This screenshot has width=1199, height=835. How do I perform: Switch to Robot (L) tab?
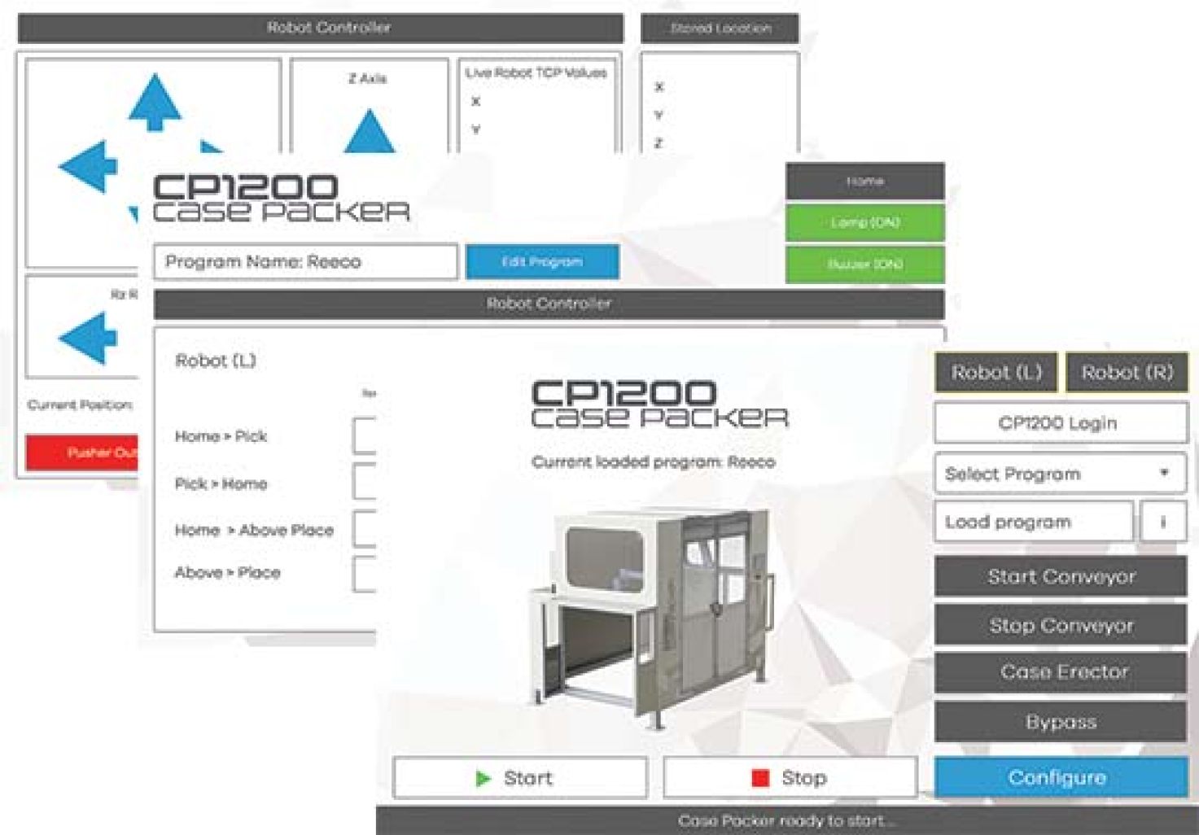(996, 373)
